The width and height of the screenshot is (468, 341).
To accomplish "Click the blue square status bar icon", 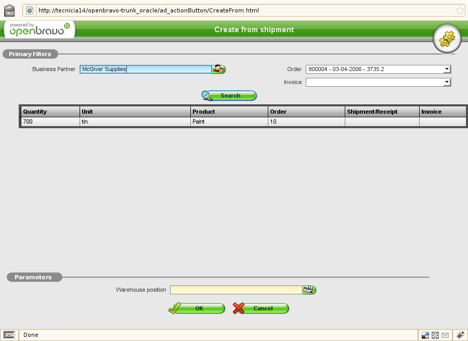I will 425,335.
